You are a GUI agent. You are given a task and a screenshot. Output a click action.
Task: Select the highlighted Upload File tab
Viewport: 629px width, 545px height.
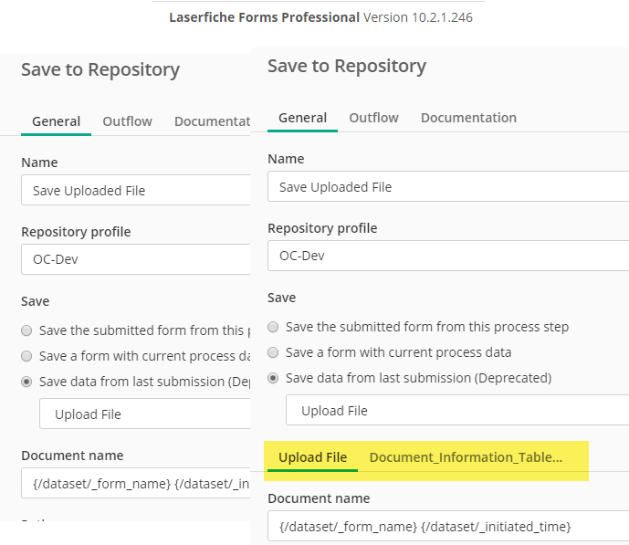pos(312,458)
